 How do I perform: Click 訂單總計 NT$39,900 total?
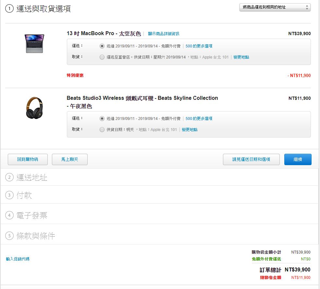[285, 270]
